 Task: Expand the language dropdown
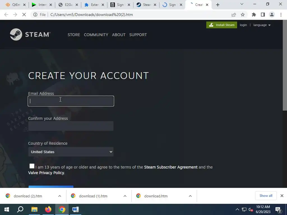click(262, 25)
